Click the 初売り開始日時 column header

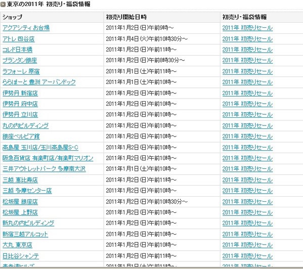pos(162,17)
